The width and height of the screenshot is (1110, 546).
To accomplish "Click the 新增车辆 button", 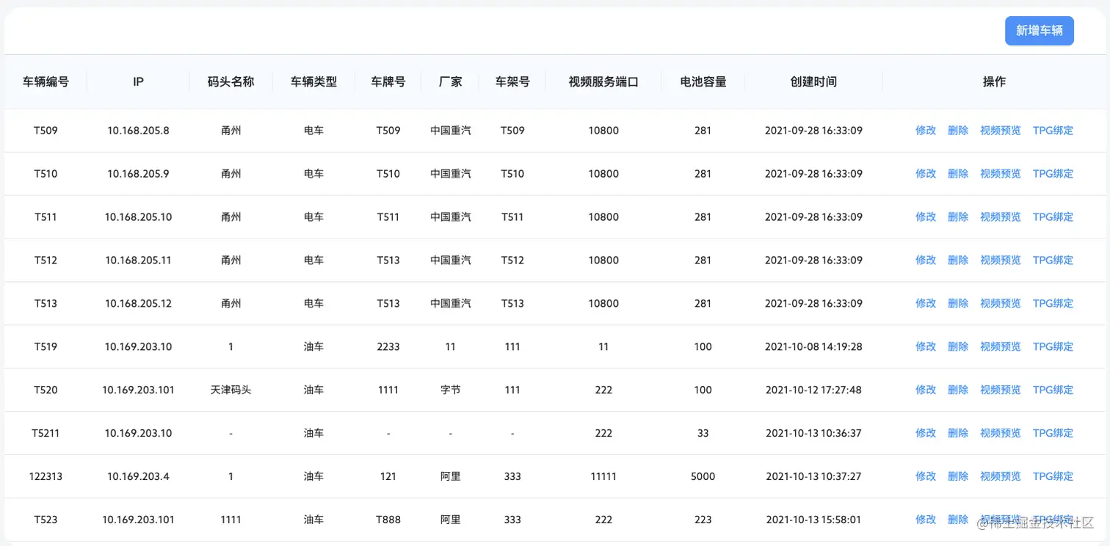I will [x=1039, y=31].
